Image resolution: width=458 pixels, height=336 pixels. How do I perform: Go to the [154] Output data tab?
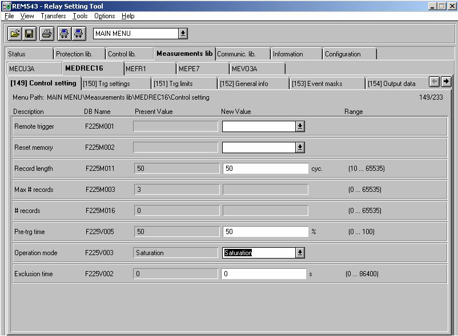click(397, 84)
